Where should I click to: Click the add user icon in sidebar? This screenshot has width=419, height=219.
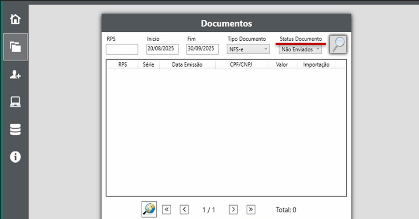(15, 75)
